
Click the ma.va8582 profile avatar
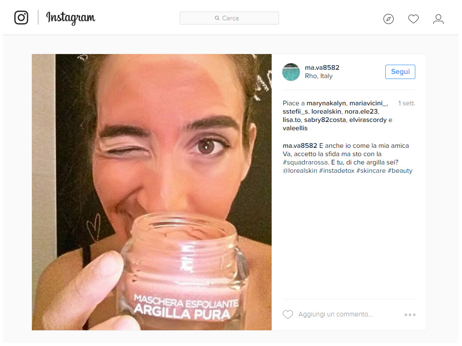coord(291,72)
